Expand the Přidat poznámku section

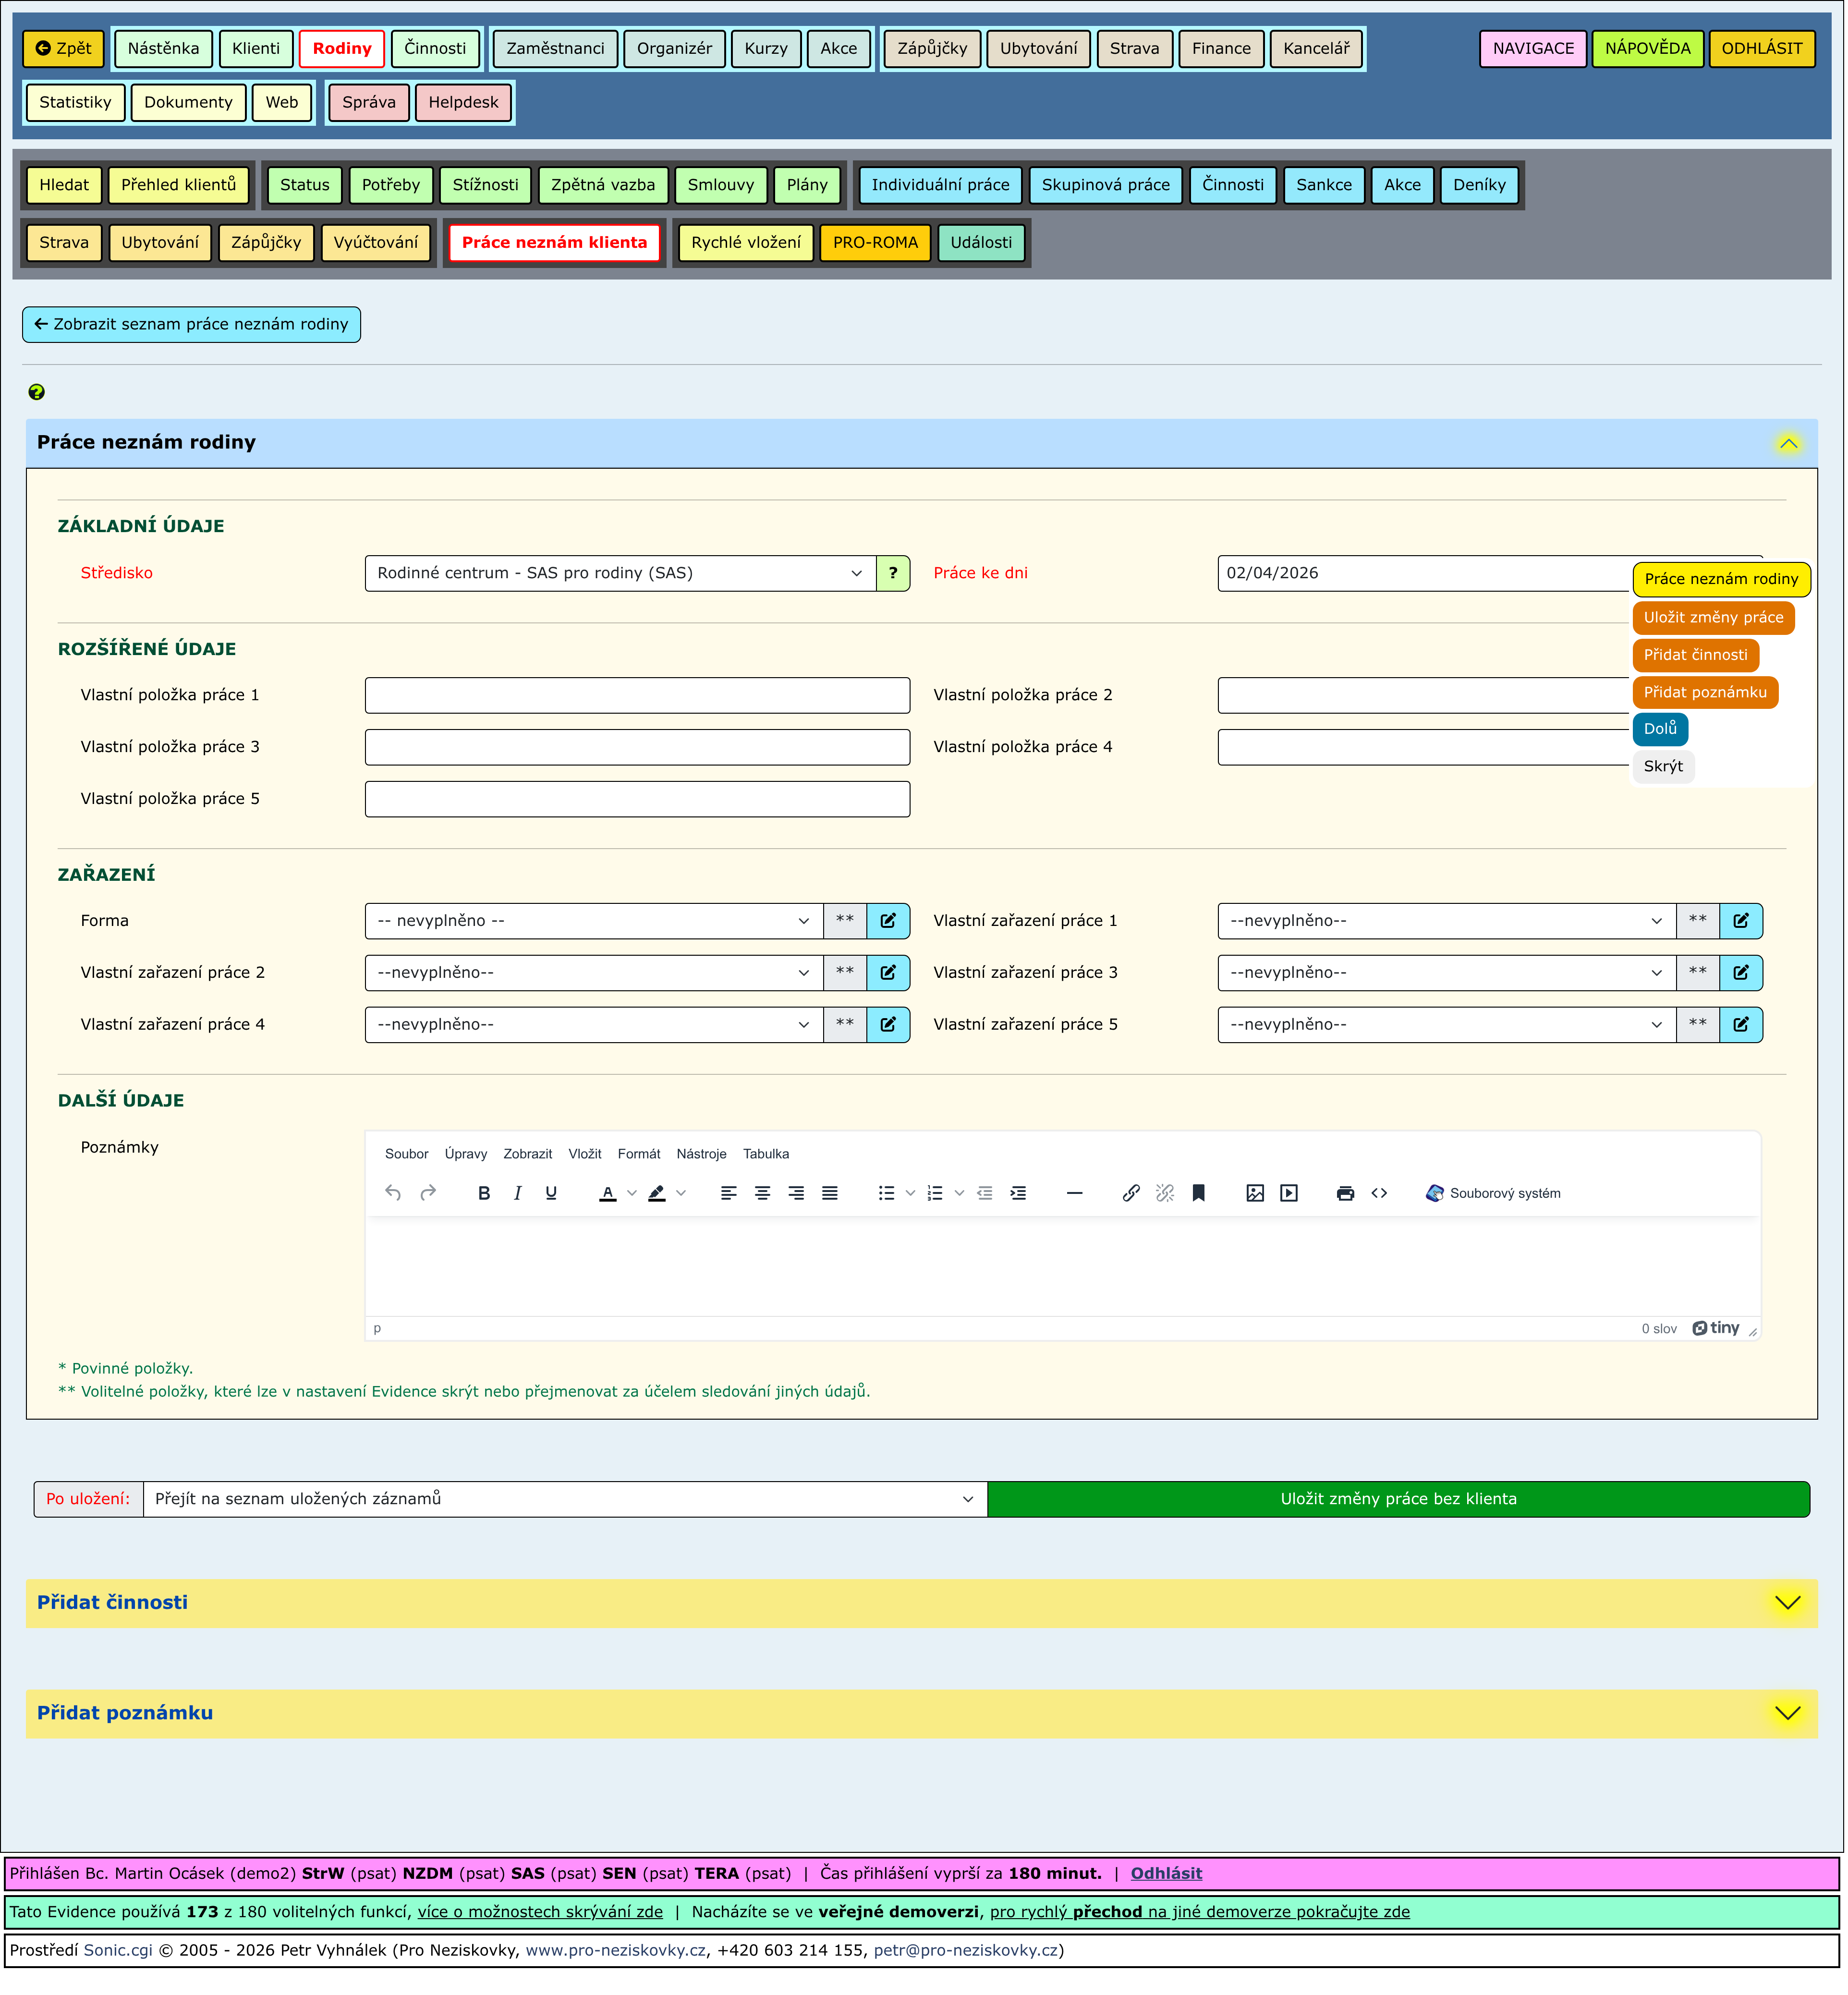(1787, 1713)
